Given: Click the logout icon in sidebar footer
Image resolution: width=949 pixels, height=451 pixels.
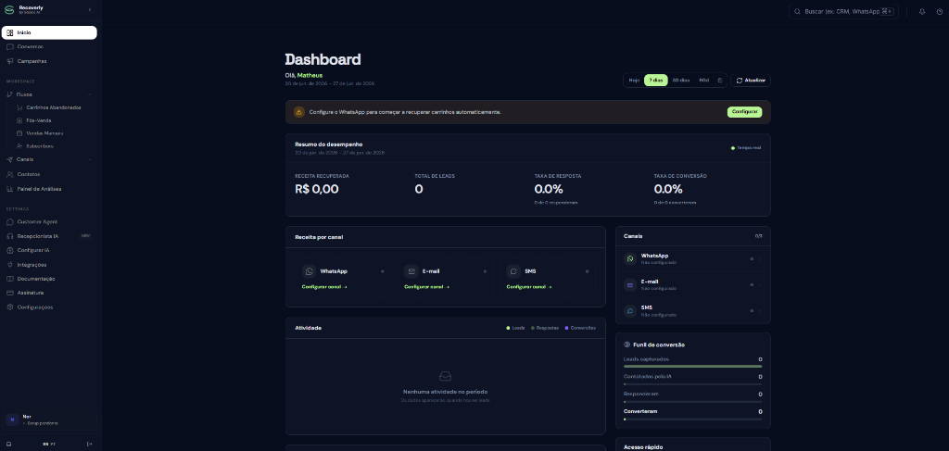Looking at the screenshot, I should tap(90, 444).
